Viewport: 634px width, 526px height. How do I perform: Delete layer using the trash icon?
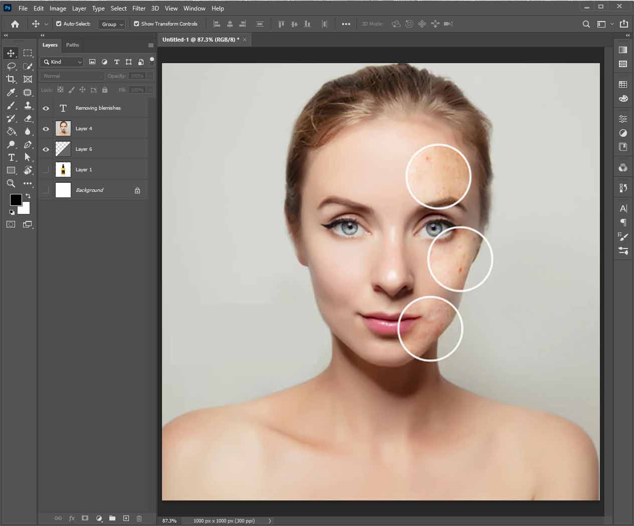coord(139,518)
